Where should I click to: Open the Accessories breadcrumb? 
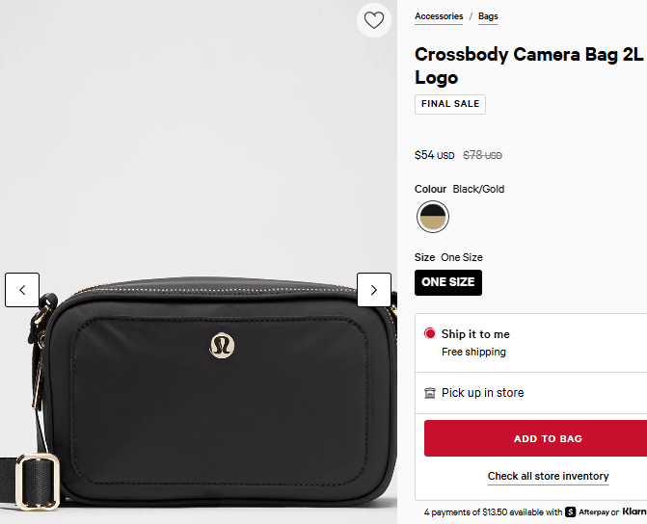click(x=439, y=16)
